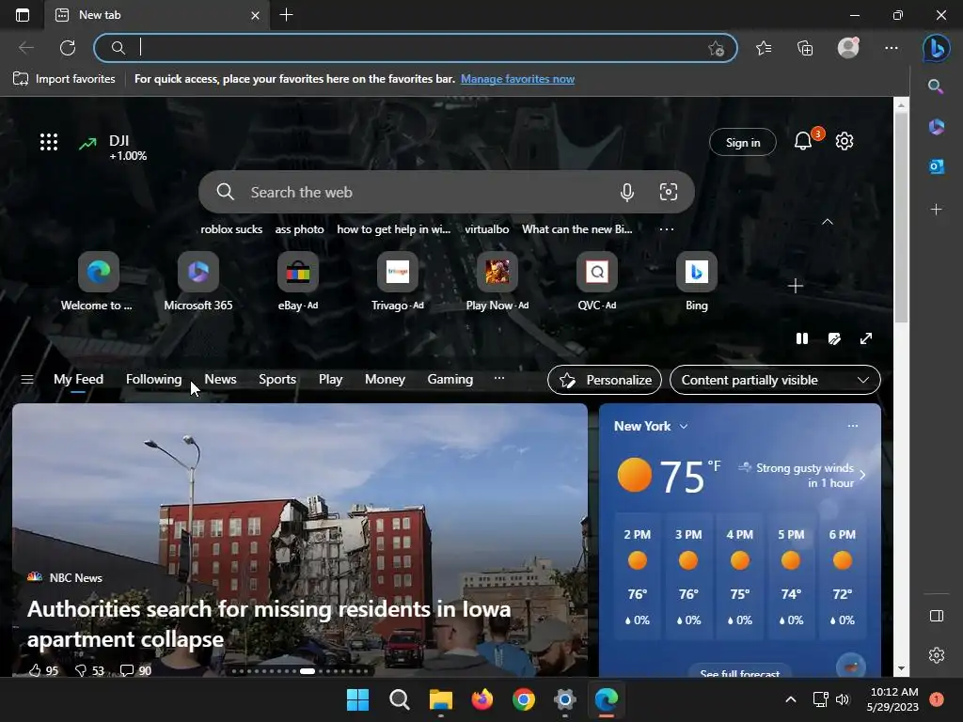Like the Iowa collapse article
This screenshot has width=963, height=722.
[43, 670]
